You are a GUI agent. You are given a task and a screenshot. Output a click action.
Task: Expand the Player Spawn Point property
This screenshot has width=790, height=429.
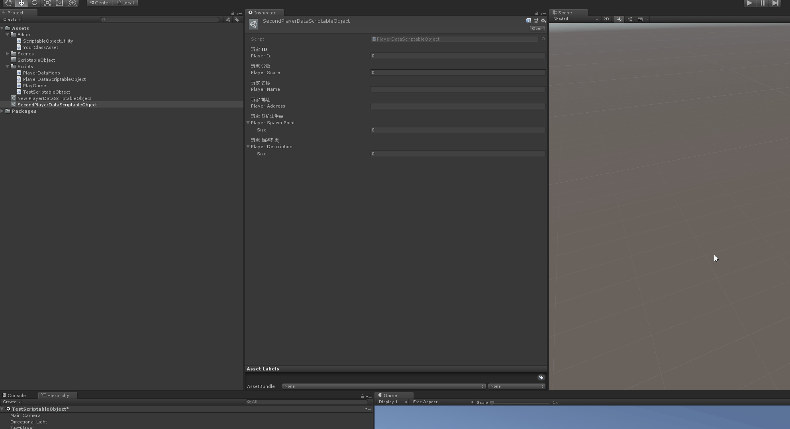[x=248, y=123]
